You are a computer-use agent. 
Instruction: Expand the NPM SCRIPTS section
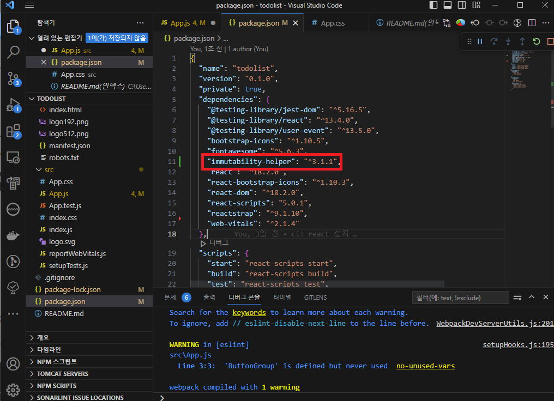90,385
